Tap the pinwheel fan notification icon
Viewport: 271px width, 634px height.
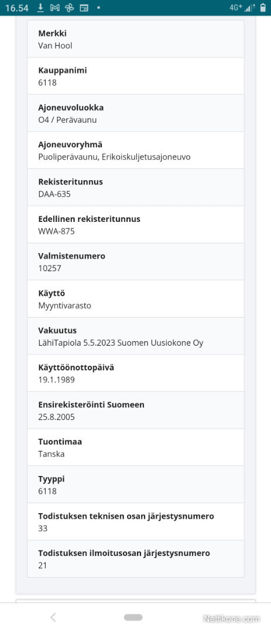click(70, 8)
